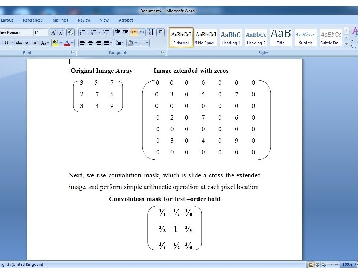Apply the Title style

pyautogui.click(x=280, y=38)
